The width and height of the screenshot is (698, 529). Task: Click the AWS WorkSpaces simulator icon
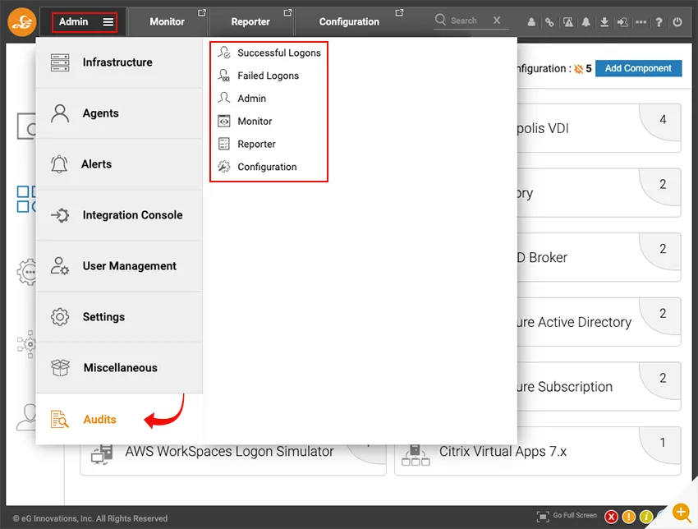pos(102,454)
